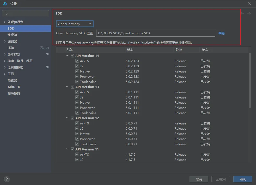Screen dimensions: 256x185
Task: Uncheck the API Version 12 checkbox
Action: tap(72, 118)
